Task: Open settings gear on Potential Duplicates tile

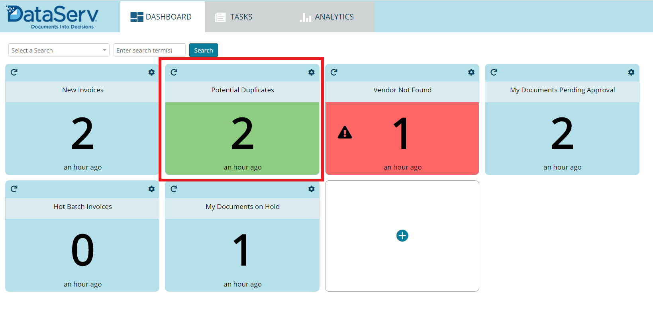Action: [x=312, y=72]
